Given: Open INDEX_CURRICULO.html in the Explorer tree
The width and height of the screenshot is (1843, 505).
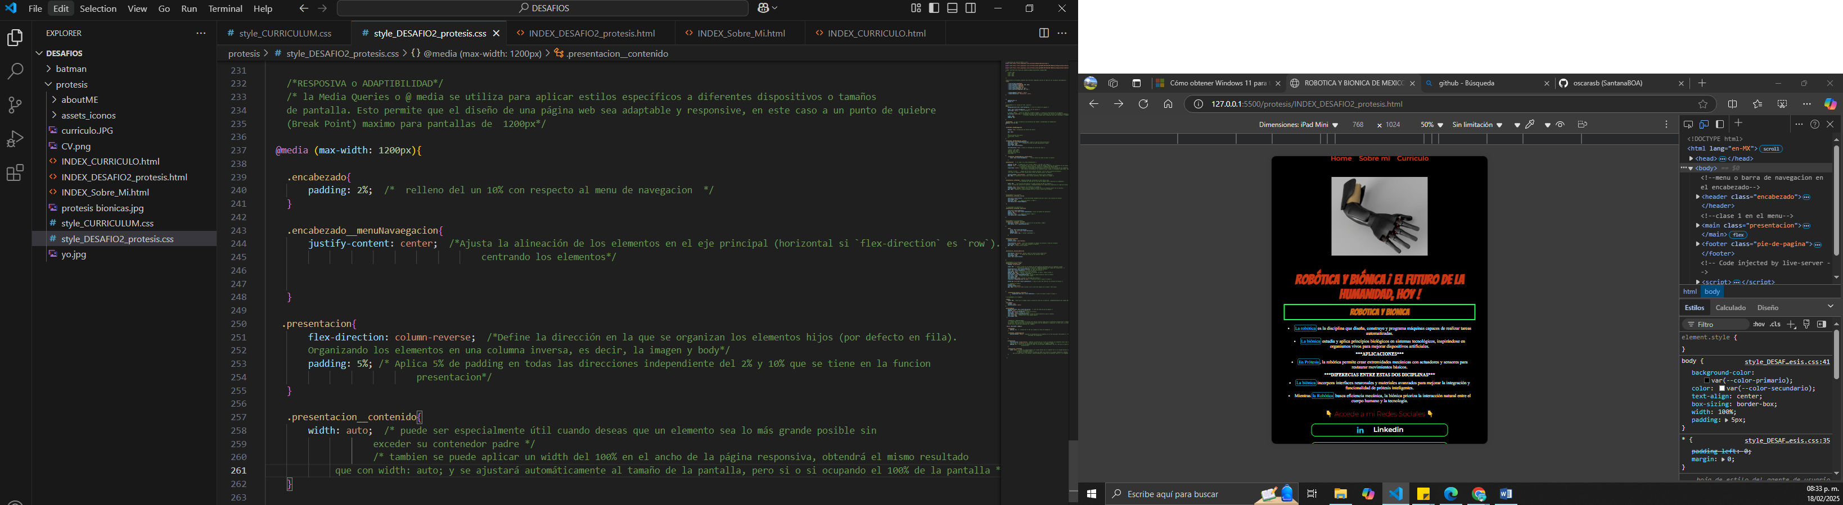Looking at the screenshot, I should pos(110,161).
